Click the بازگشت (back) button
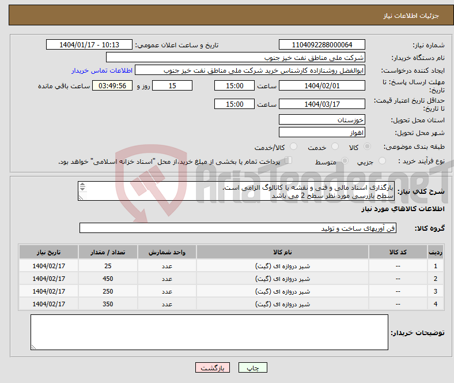 point(213,367)
